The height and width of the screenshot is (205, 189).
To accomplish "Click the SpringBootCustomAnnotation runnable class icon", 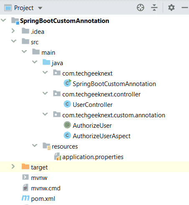I will click(67, 83).
